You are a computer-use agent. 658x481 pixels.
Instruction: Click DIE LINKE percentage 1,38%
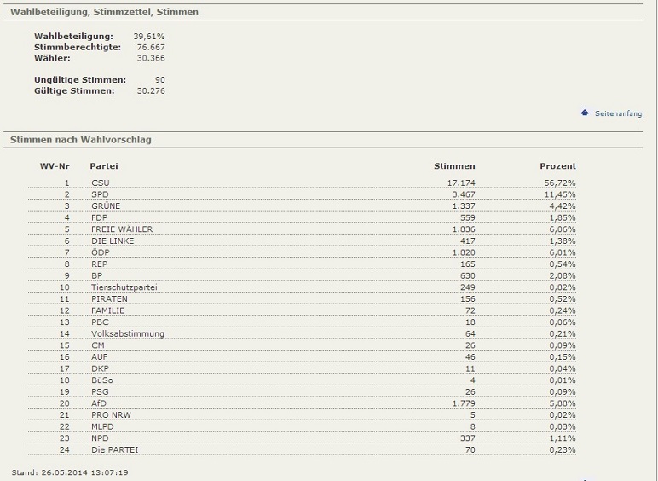(563, 240)
